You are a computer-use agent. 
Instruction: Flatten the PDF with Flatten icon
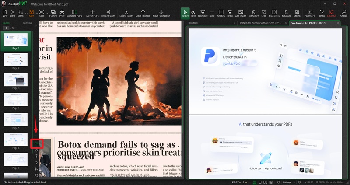(53, 13)
